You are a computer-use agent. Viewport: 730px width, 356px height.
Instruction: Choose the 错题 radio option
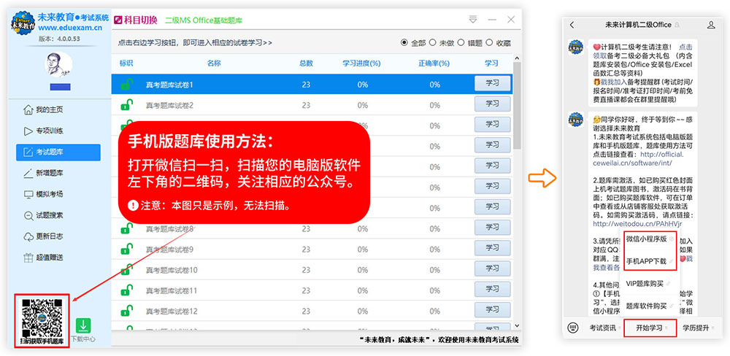461,42
